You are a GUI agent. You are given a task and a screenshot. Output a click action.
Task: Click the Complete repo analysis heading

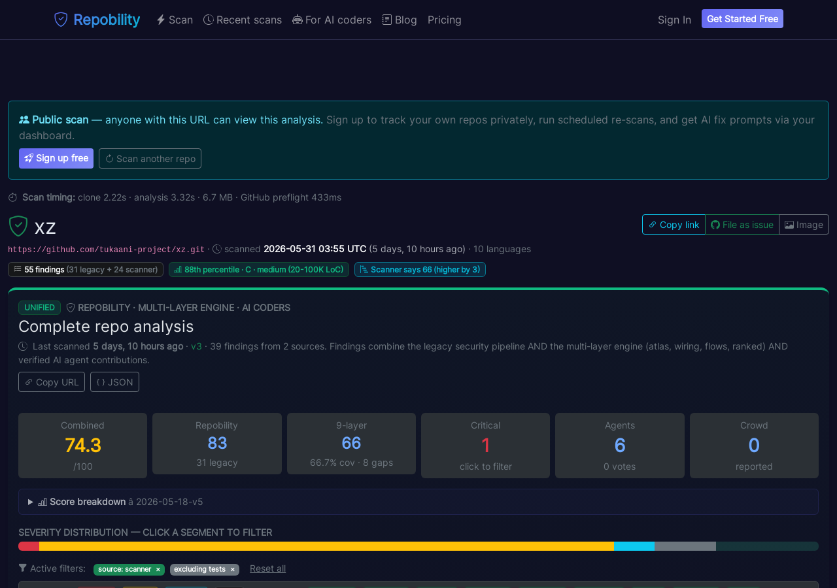(x=106, y=326)
